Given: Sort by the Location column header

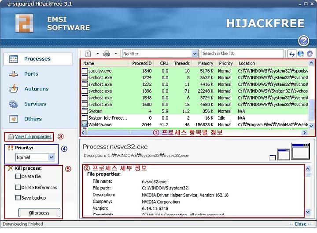Looking at the screenshot, I should (x=272, y=63).
